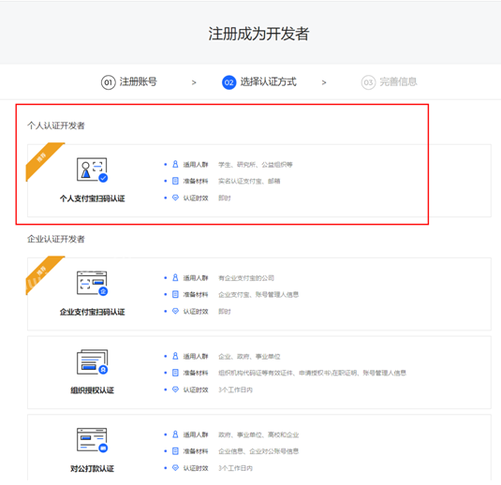Click 个人认证开发者 section heading
The image size is (501, 485).
(56, 125)
